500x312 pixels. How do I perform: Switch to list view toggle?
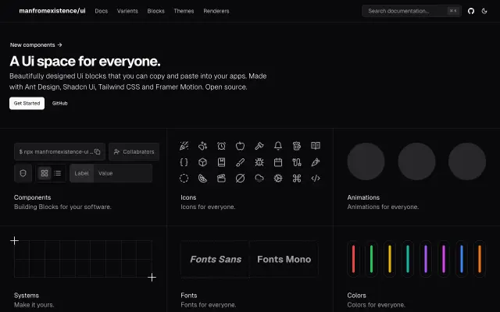coord(58,173)
